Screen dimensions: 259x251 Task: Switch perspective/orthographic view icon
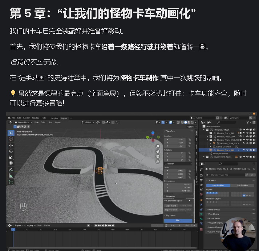[158, 162]
